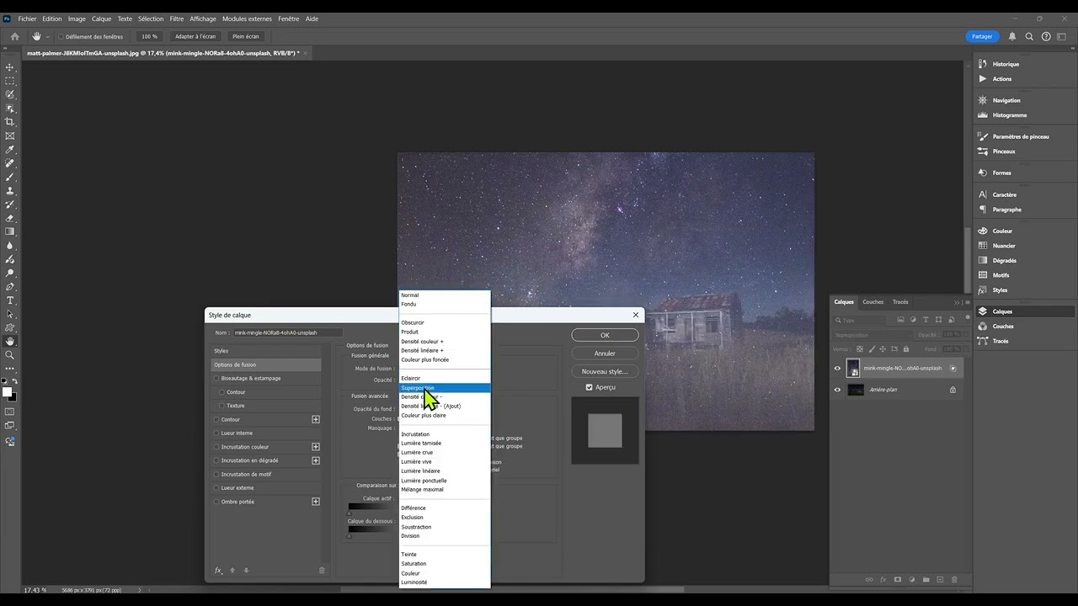Click the Partager button
The width and height of the screenshot is (1078, 606).
982,36
